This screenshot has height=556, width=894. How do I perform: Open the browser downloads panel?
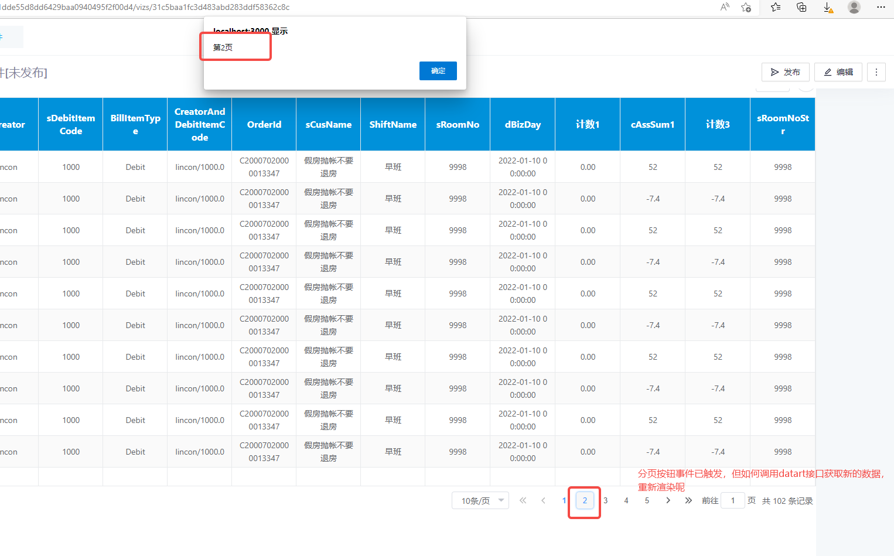point(828,7)
